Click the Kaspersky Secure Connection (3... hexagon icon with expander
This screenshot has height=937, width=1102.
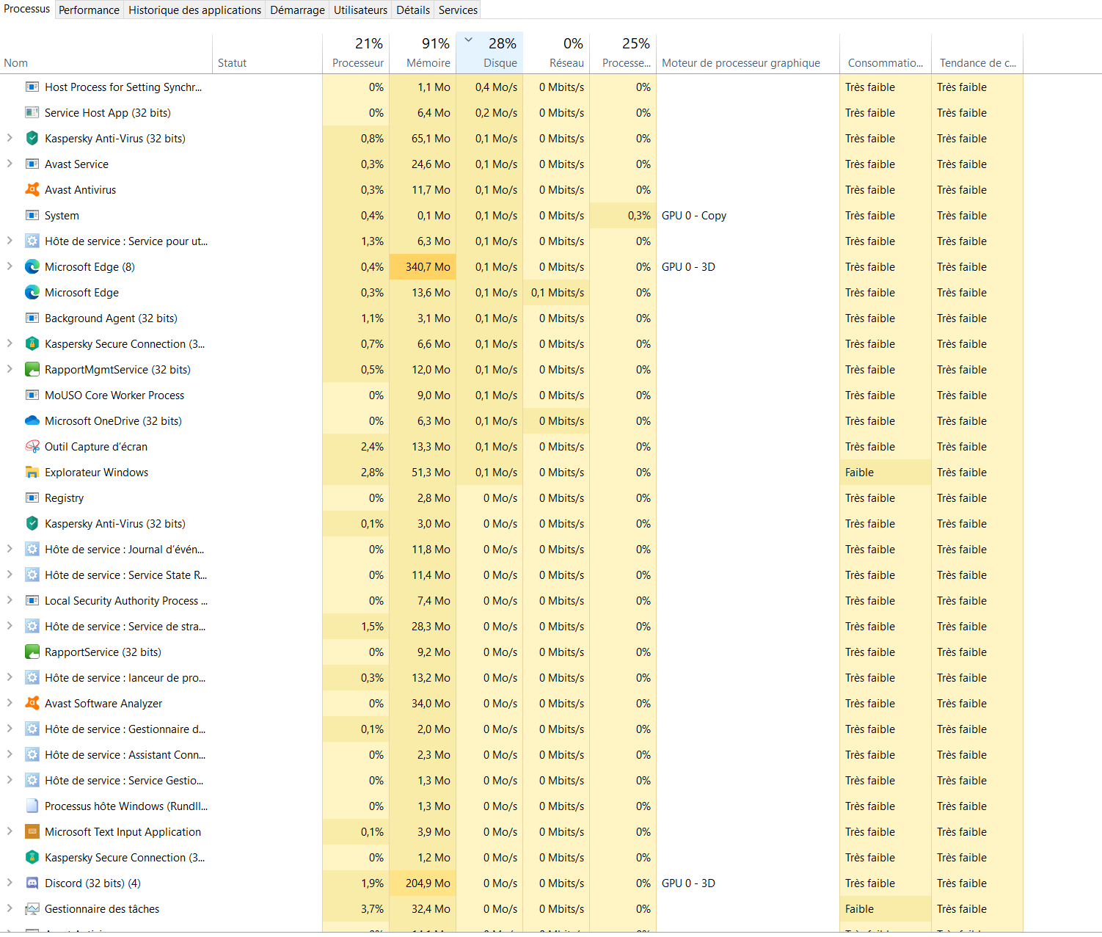pos(32,343)
